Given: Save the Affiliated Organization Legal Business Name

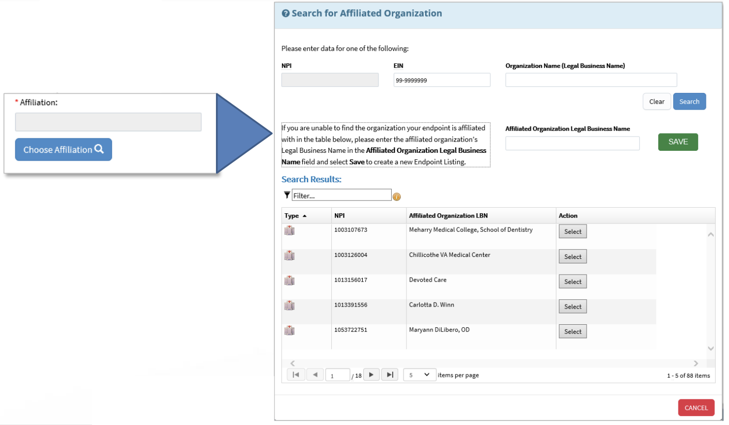Looking at the screenshot, I should tap(678, 142).
